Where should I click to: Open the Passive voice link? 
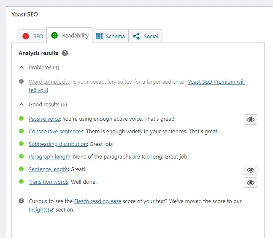tap(44, 119)
